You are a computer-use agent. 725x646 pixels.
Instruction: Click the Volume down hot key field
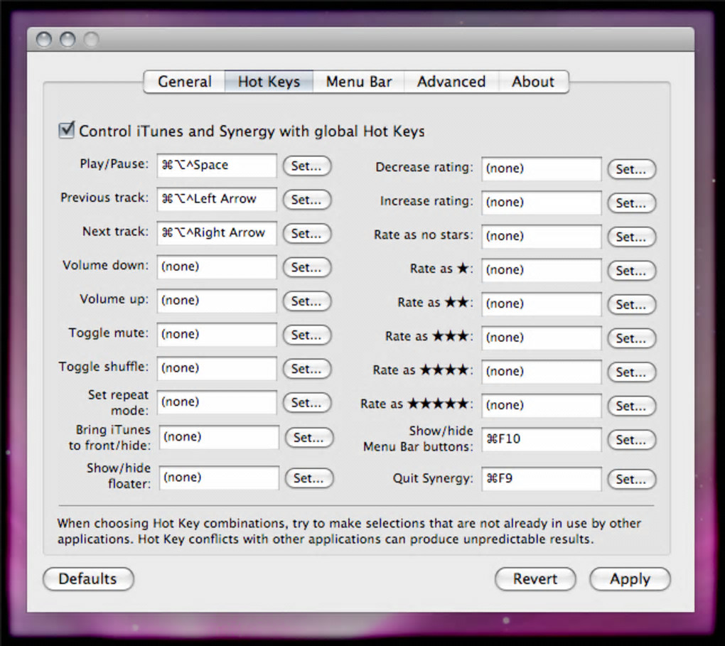[217, 267]
